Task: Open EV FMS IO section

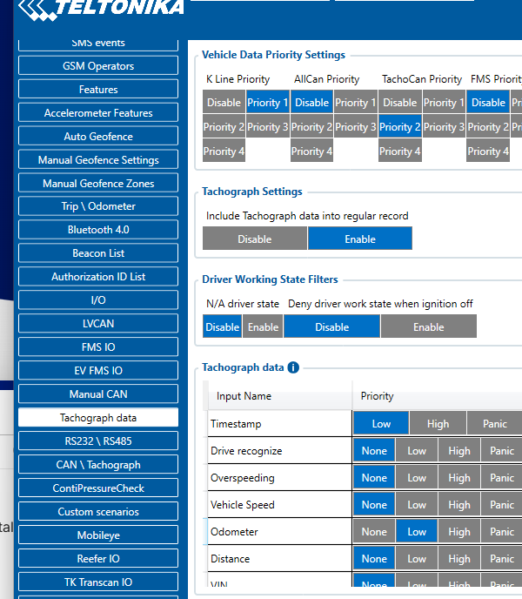Action: point(98,371)
